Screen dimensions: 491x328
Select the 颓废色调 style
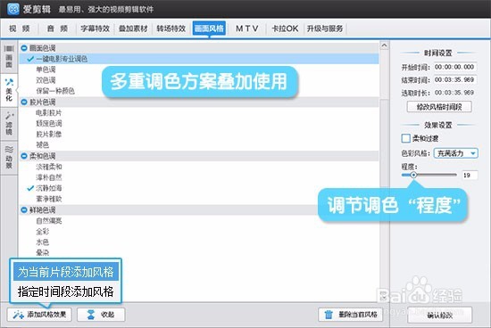[49, 124]
